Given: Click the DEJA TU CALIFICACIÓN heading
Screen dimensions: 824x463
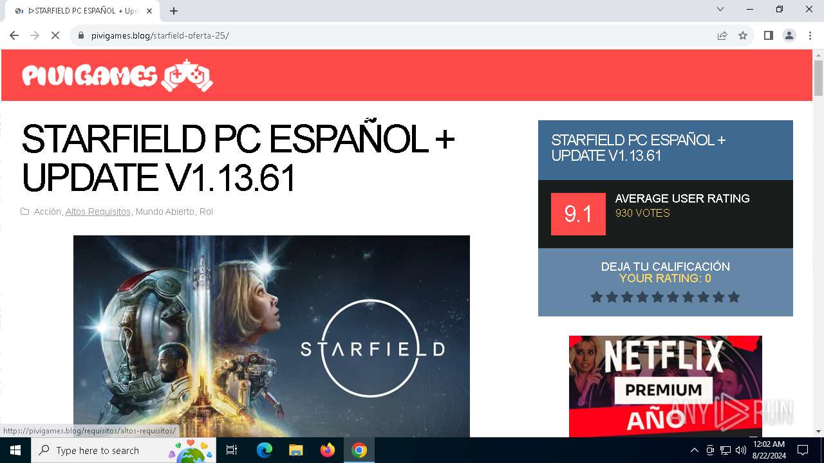Looking at the screenshot, I should 665,266.
